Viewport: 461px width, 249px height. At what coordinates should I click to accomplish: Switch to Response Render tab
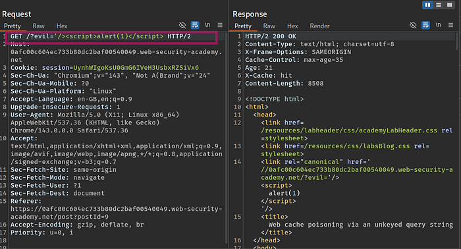tap(319, 26)
